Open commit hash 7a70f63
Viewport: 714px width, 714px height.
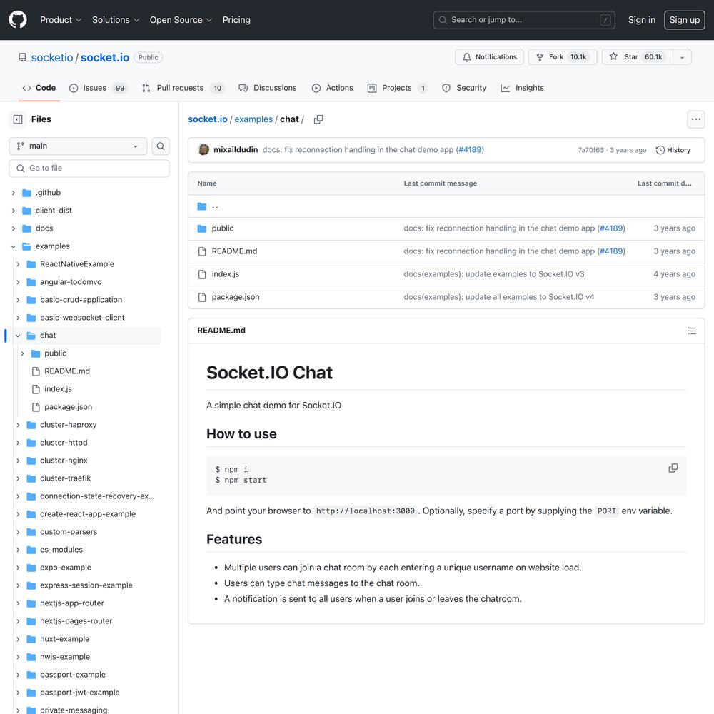pos(590,150)
